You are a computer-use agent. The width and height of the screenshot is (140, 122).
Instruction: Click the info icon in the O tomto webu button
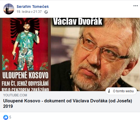point(109,91)
